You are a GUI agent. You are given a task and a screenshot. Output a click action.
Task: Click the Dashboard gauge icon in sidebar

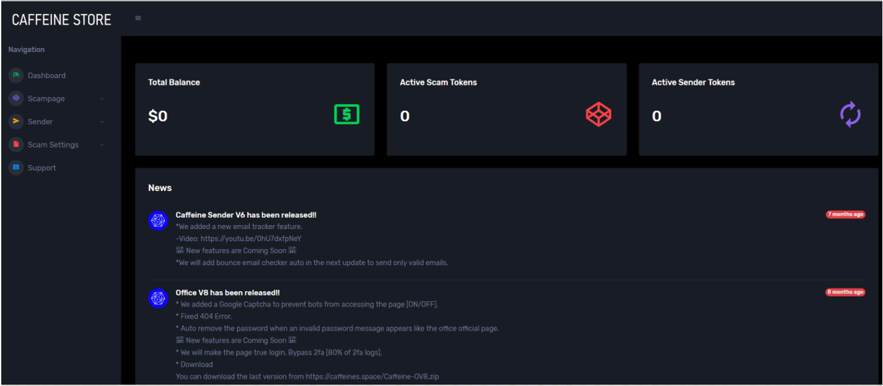pos(16,75)
